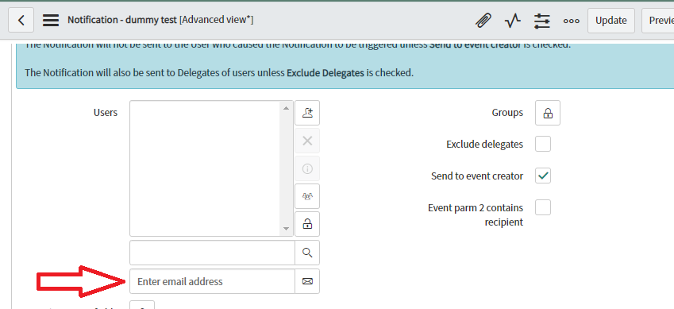Check the Exclude delegates checkbox
Viewport: 674px width, 309px height.
543,144
